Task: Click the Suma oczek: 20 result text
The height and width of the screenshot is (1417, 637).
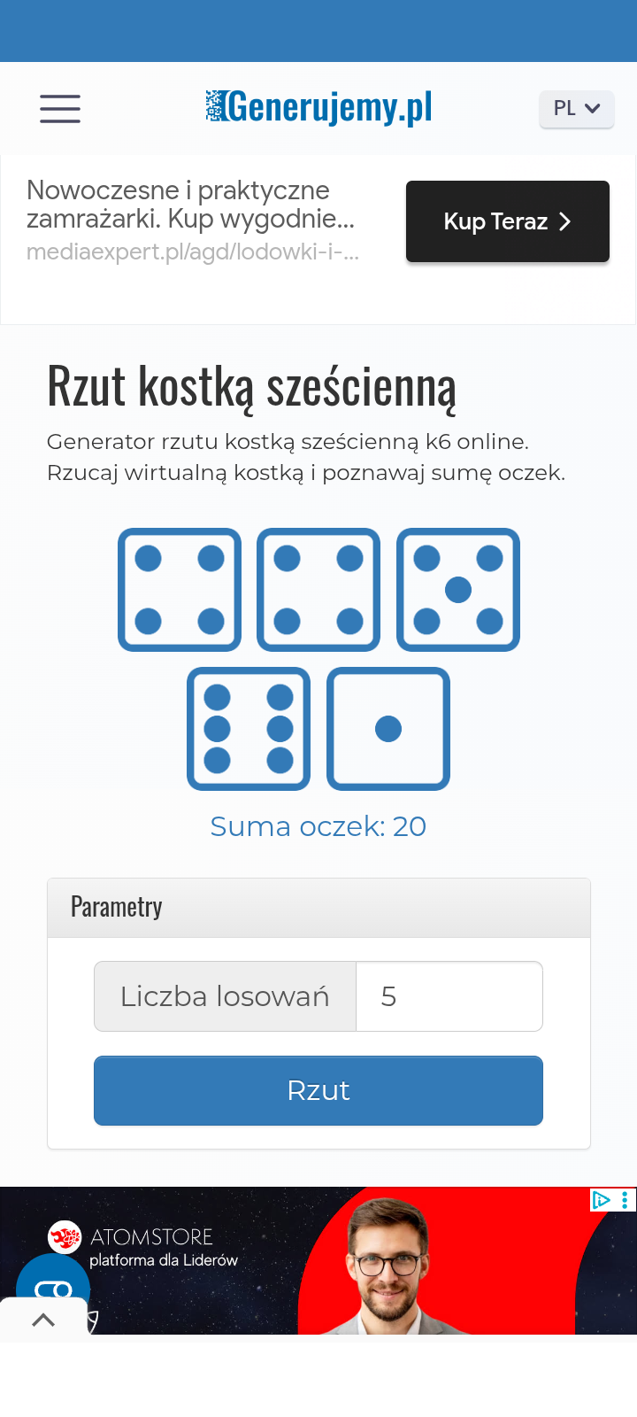Action: [318, 826]
